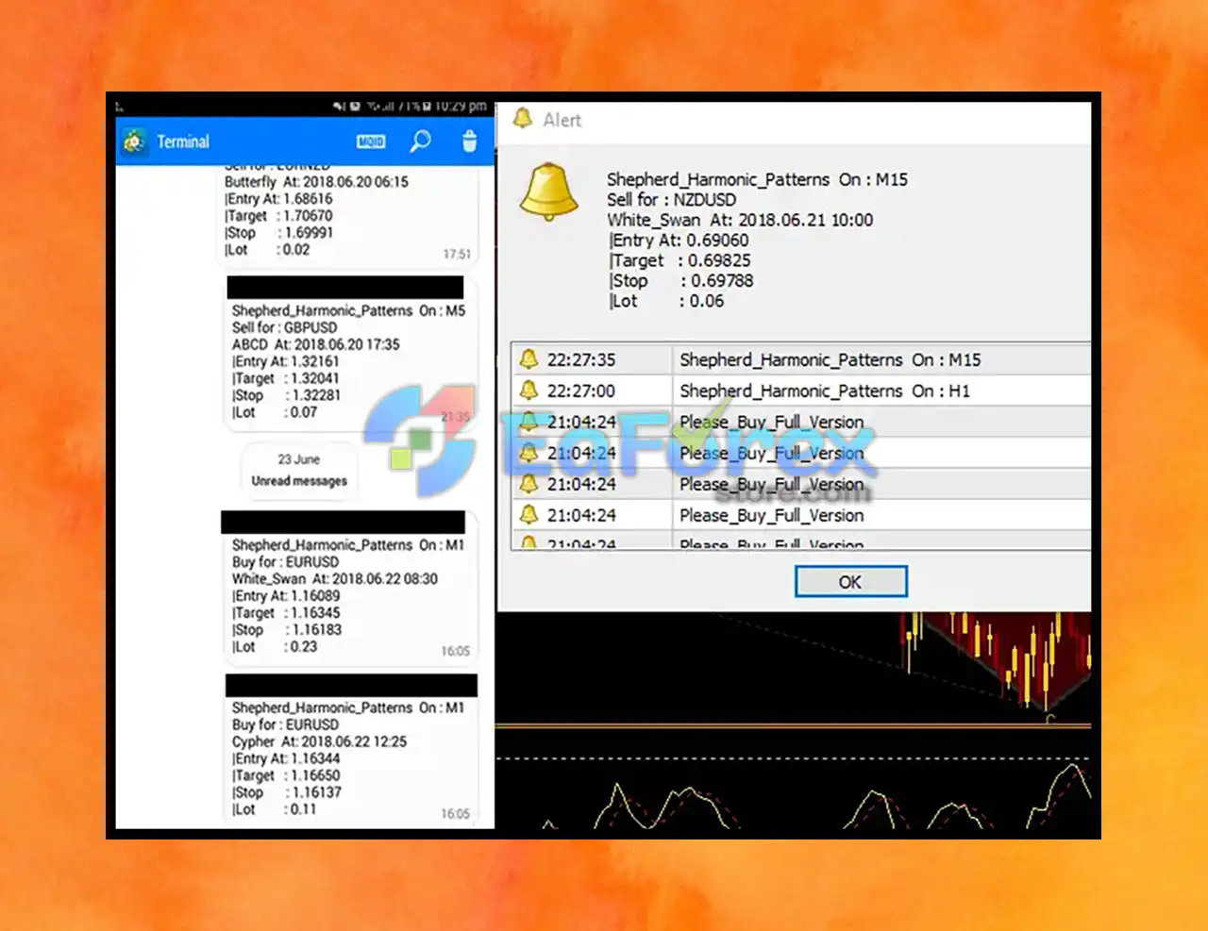Click the OK button in Alert dialog

850,582
